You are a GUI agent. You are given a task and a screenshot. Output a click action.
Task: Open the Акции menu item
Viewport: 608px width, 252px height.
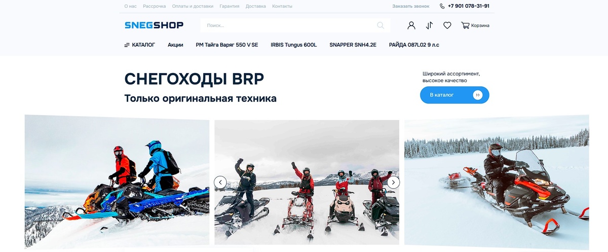175,45
